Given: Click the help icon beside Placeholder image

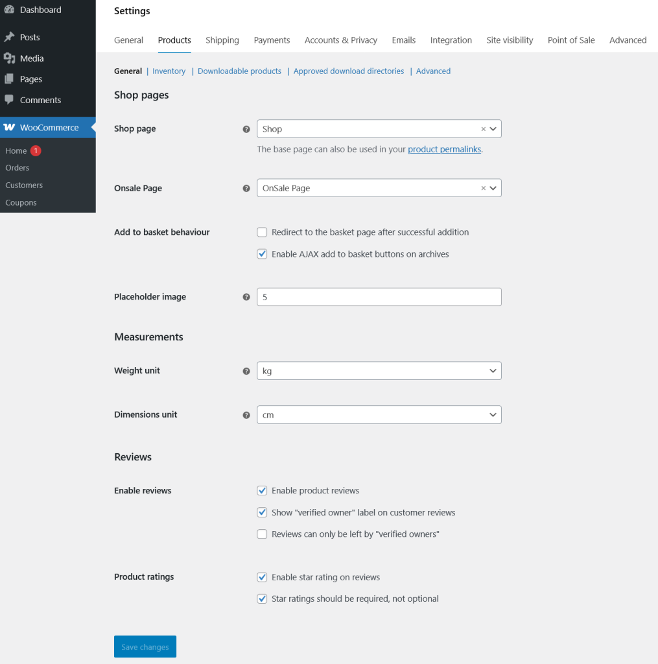Looking at the screenshot, I should click(246, 297).
